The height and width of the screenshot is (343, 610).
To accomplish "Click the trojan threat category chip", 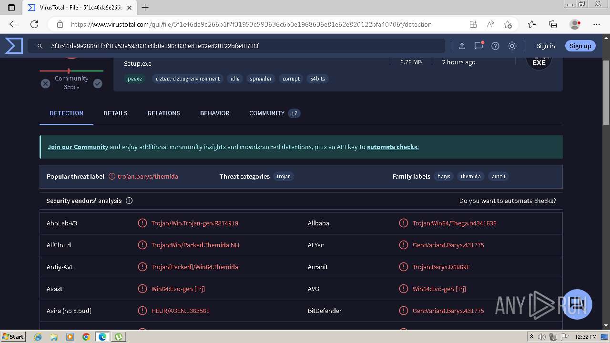I will click(x=284, y=176).
